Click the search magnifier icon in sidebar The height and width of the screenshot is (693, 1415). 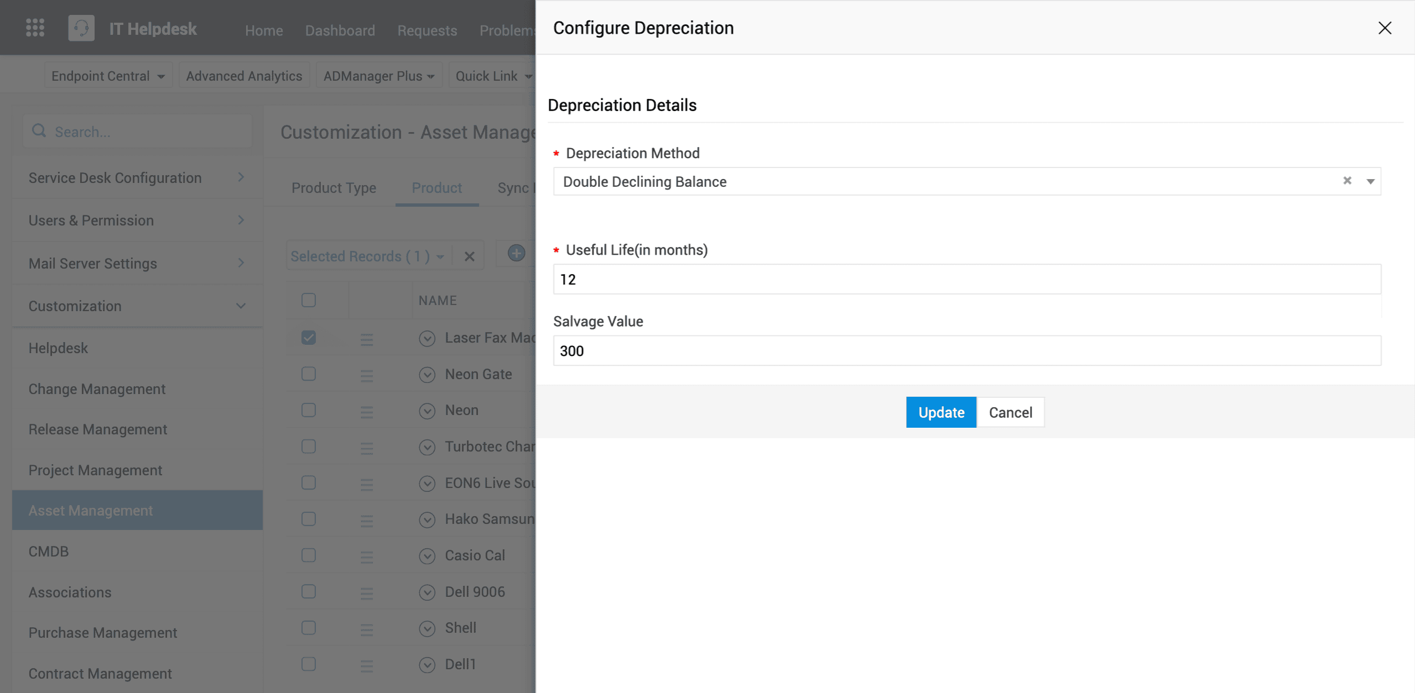coord(39,131)
